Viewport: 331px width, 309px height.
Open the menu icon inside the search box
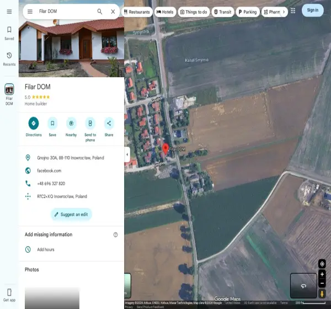(30, 12)
